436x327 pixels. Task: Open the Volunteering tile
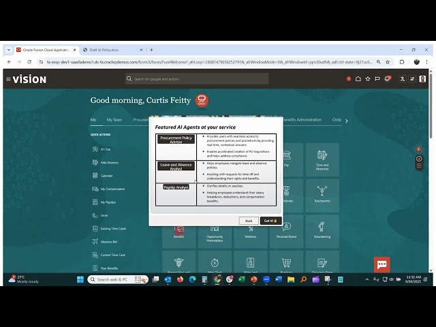pos(322,232)
